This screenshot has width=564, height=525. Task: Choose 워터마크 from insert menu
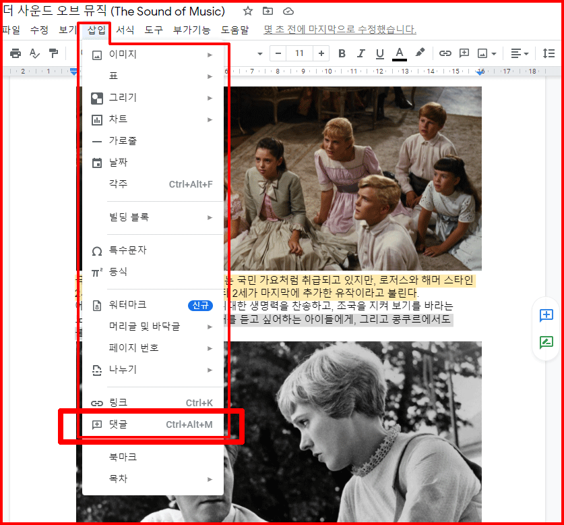[x=153, y=305]
